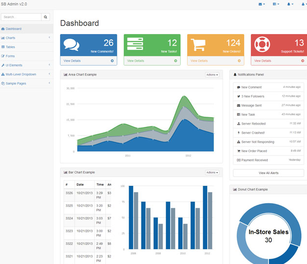Click the Notifications Panel bell icon
The height and width of the screenshot is (264, 307).
tap(235, 75)
